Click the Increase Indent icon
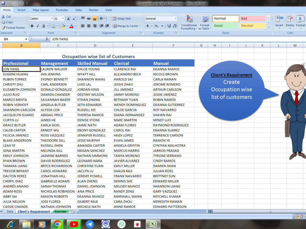Screen dimensions: 306x229 107,26
